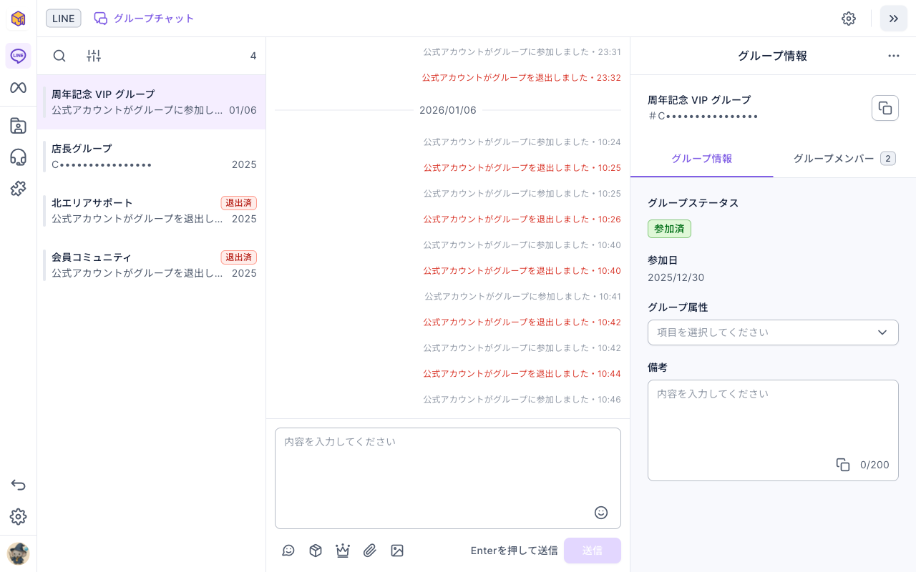Screen dimensions: 916x572
Task: Open the quick reply chat bubble icon
Action: 288,551
